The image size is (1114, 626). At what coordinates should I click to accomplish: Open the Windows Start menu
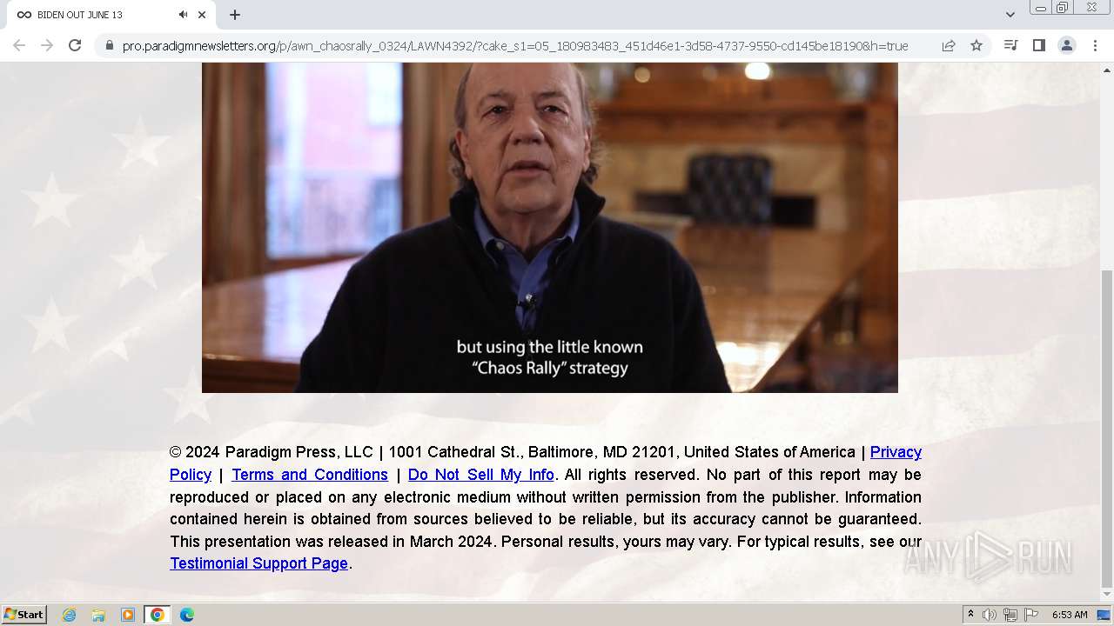(24, 615)
